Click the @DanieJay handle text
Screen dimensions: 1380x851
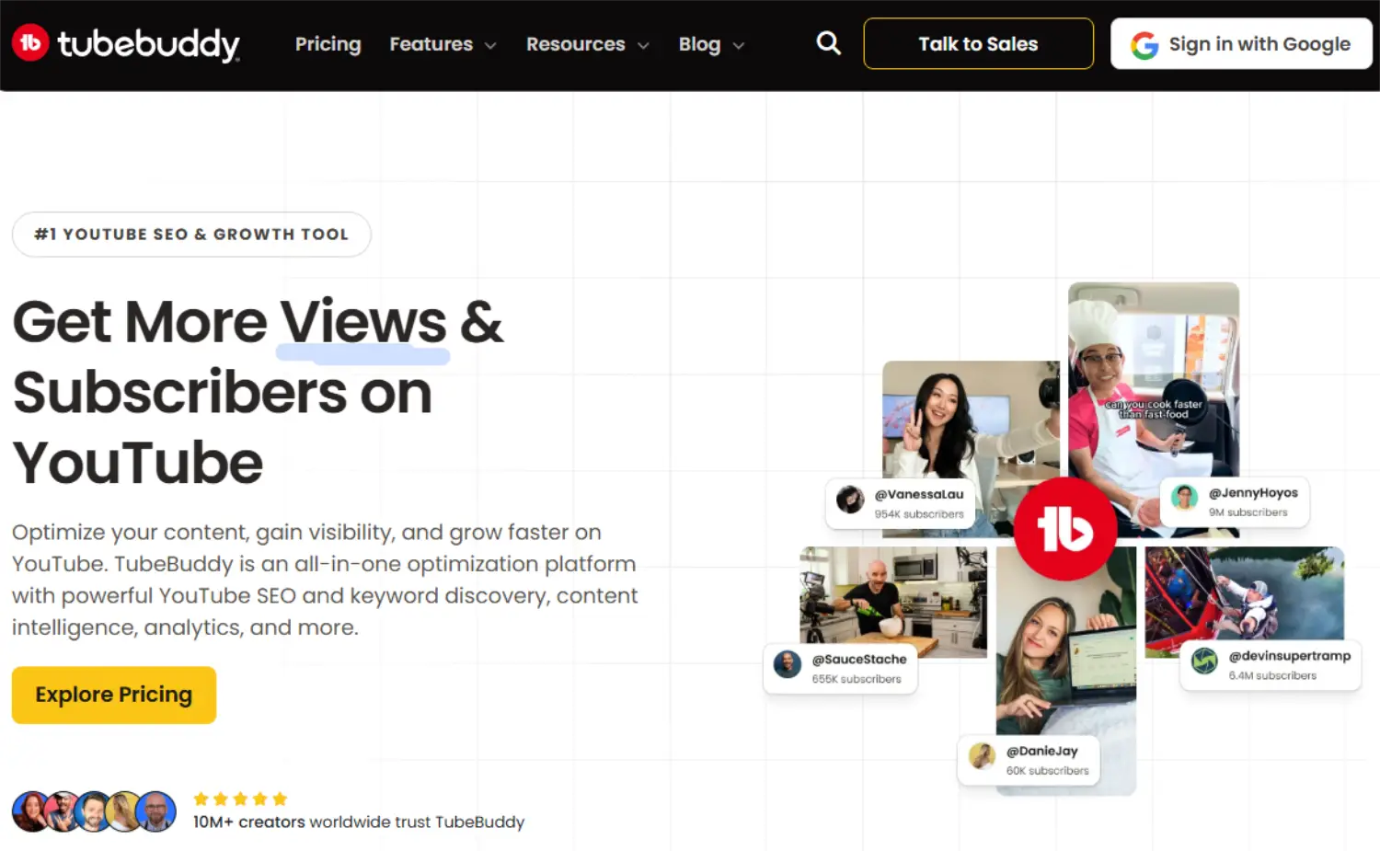tap(1041, 751)
